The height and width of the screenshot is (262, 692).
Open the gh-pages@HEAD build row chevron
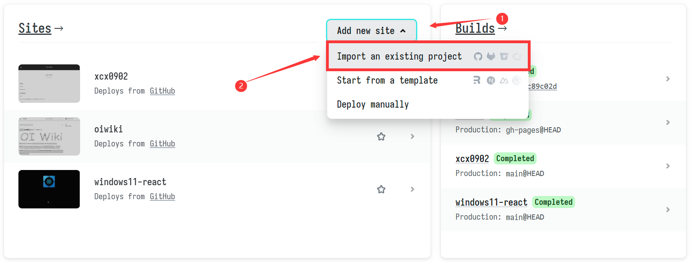tap(668, 122)
